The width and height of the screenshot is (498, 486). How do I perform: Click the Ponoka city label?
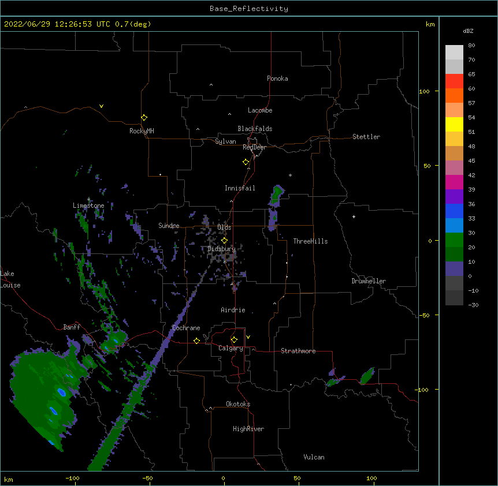point(277,78)
